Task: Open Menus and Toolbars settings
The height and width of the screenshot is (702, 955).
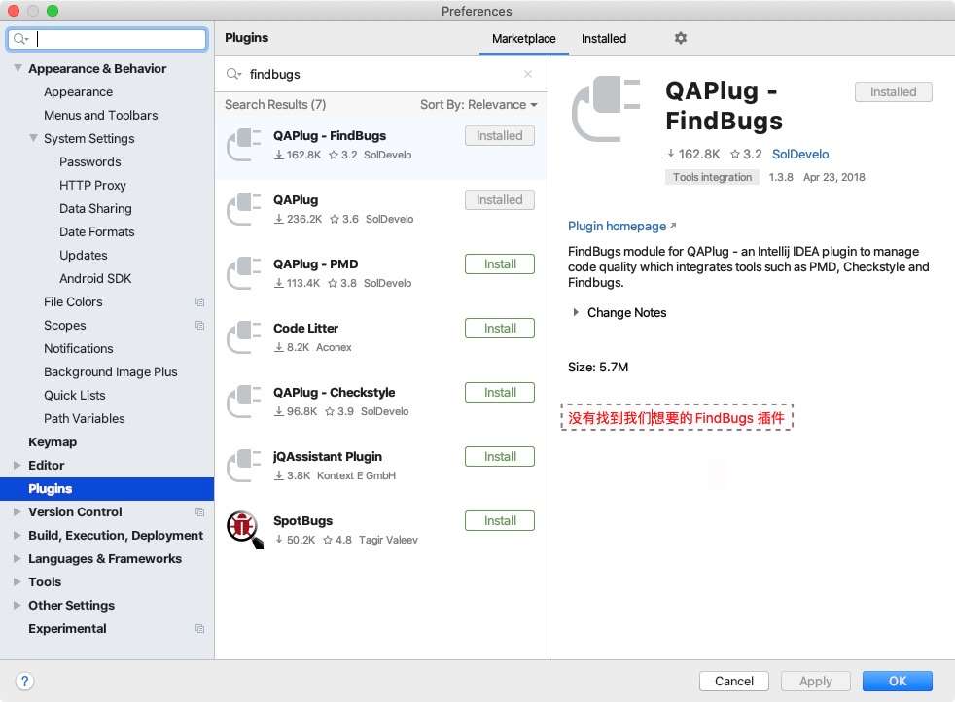Action: point(100,115)
